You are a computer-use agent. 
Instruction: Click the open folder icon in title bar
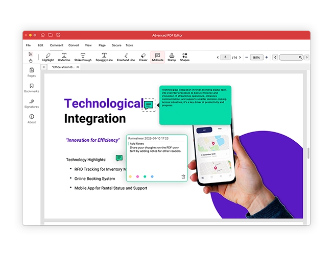pyautogui.click(x=51, y=35)
